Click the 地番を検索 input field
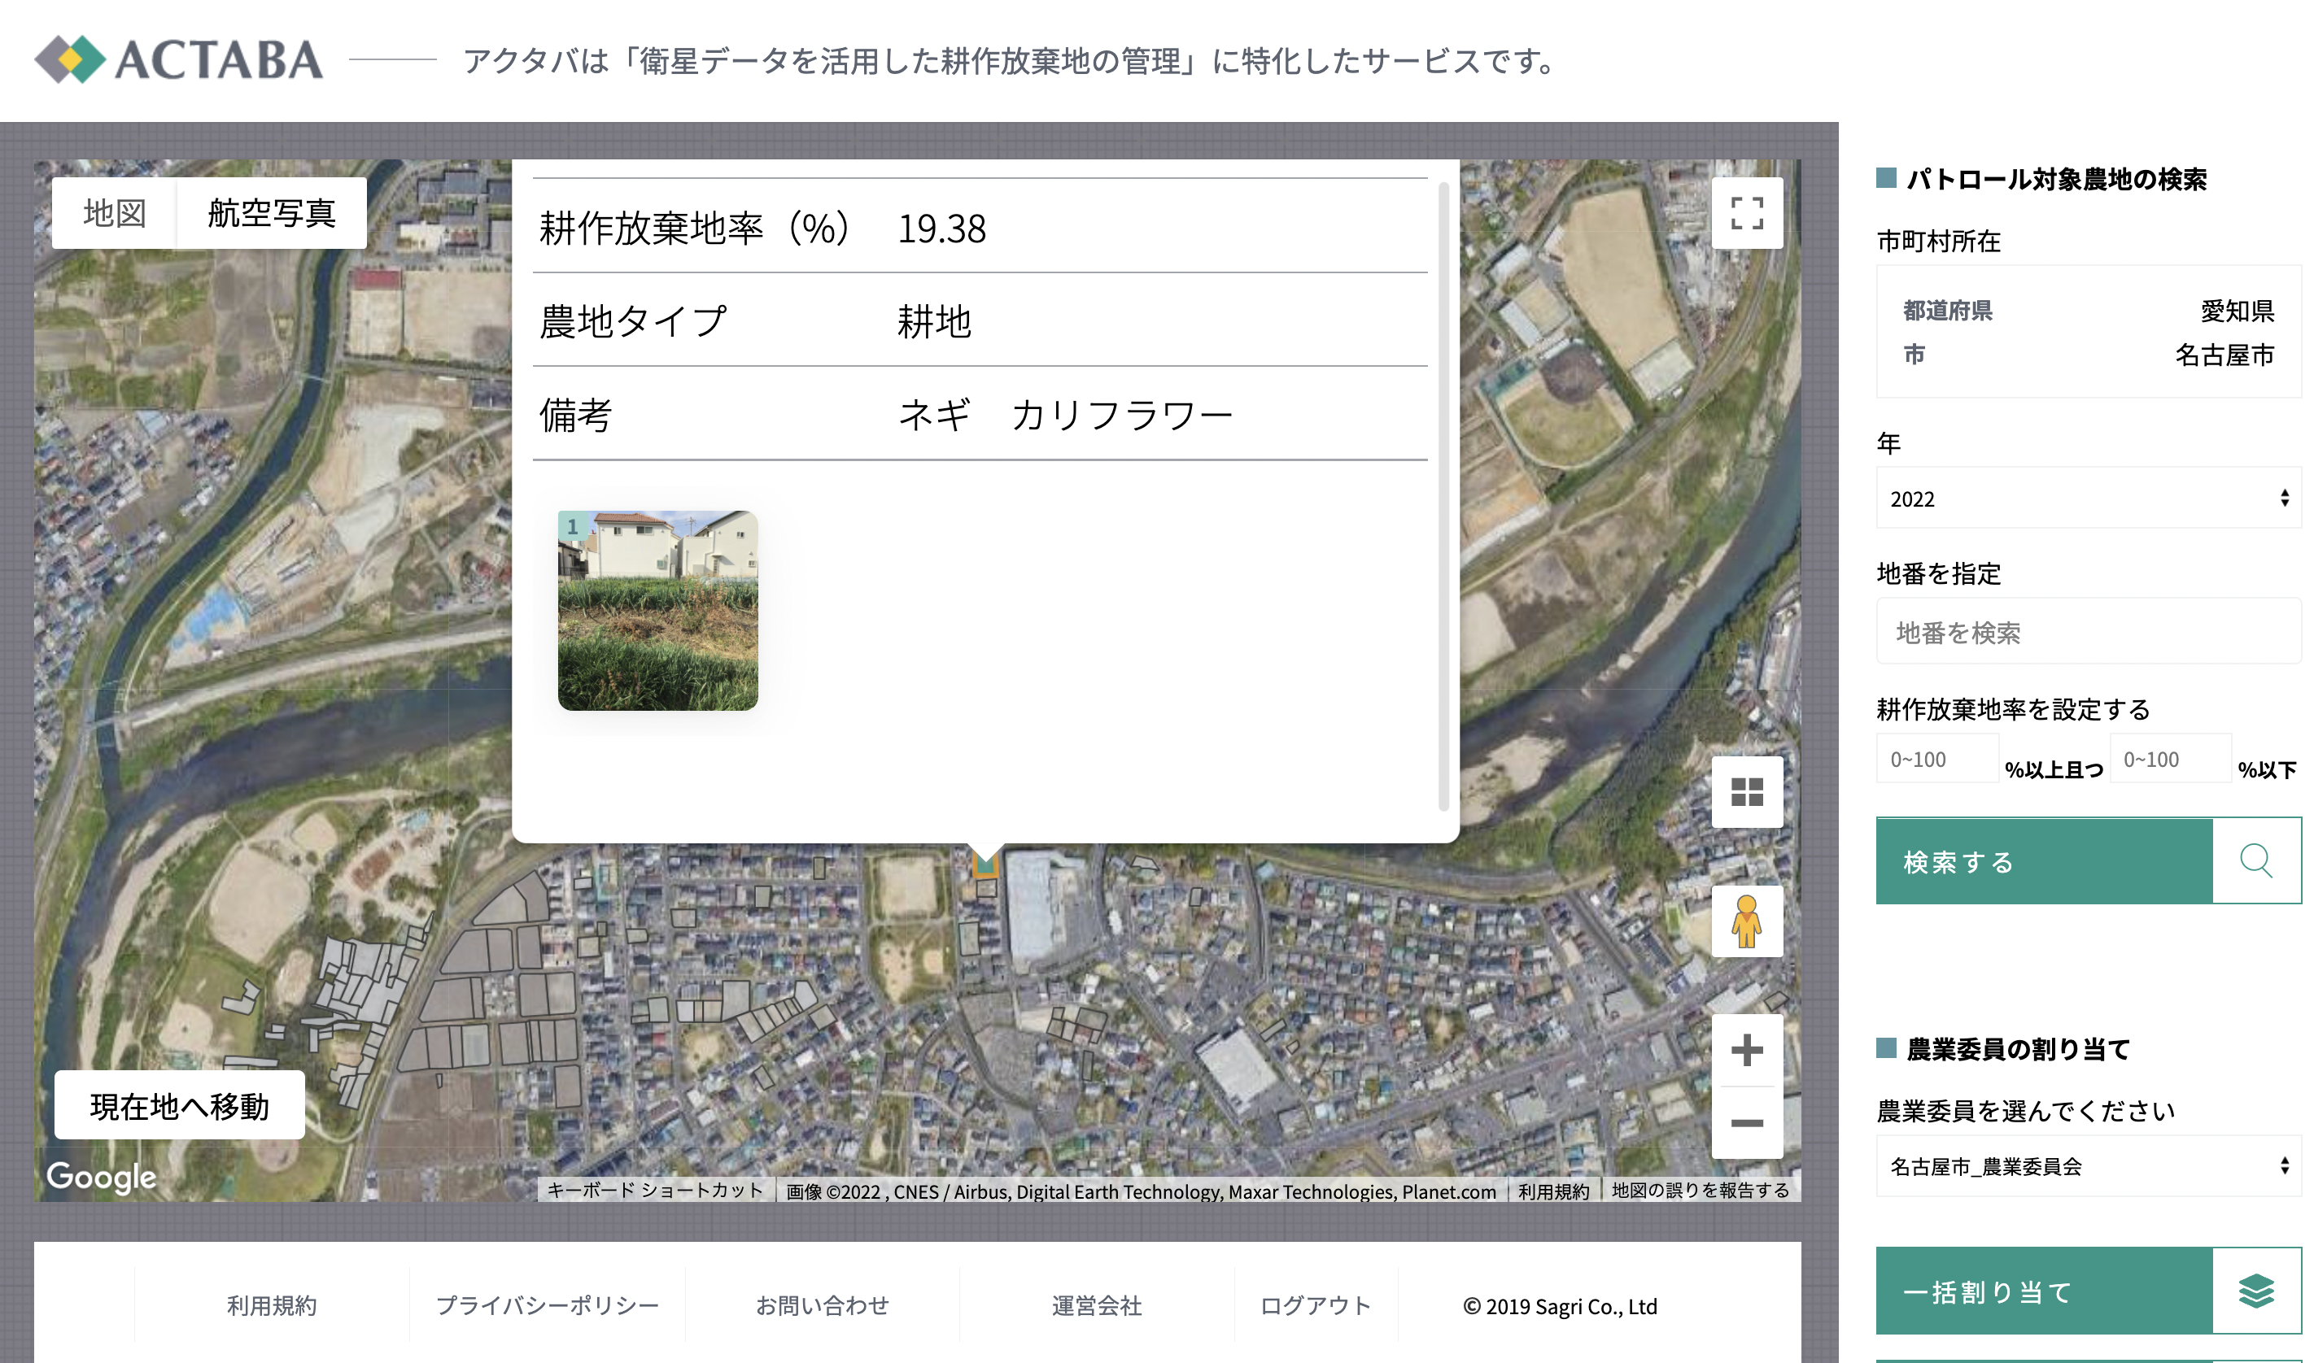The height and width of the screenshot is (1363, 2314). [2086, 632]
